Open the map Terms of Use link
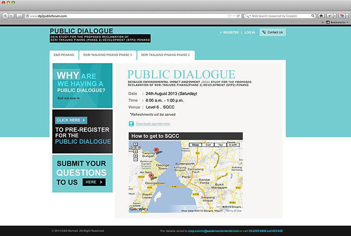The image size is (351, 236). click(233, 211)
